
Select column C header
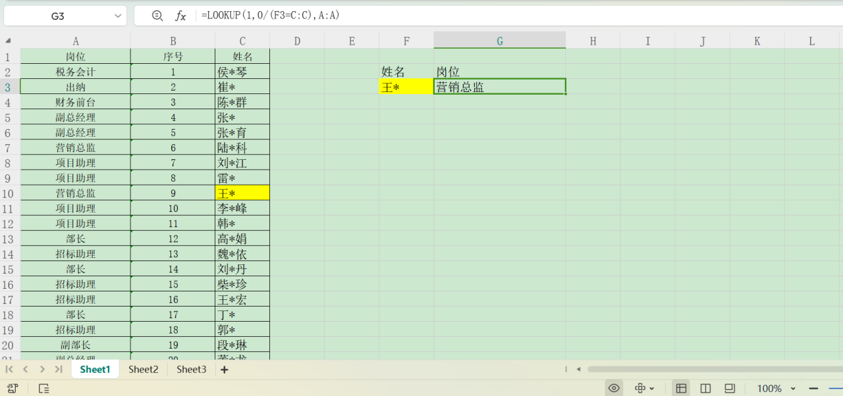click(x=242, y=41)
